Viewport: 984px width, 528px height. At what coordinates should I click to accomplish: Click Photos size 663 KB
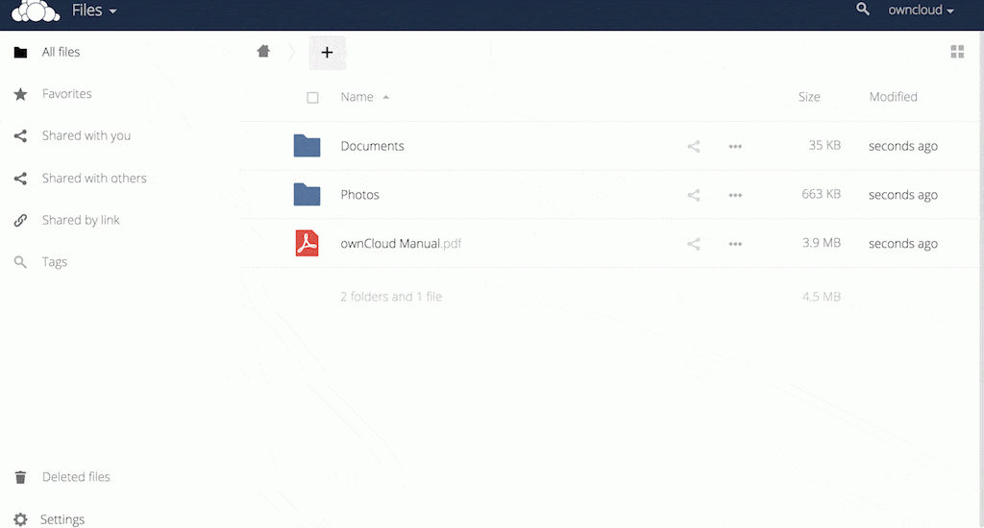821,194
